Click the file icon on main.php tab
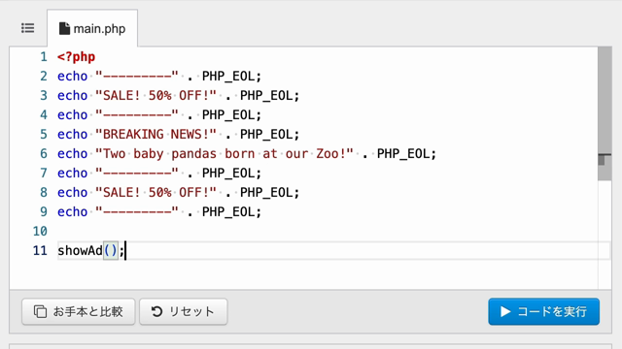 coord(64,28)
